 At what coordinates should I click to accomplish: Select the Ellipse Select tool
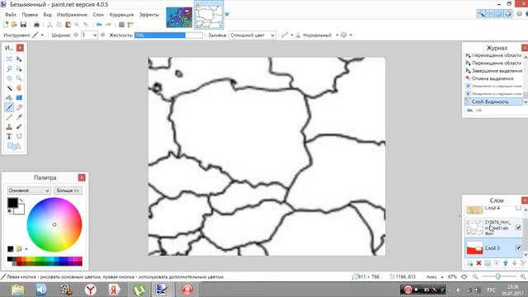pyautogui.click(x=9, y=78)
